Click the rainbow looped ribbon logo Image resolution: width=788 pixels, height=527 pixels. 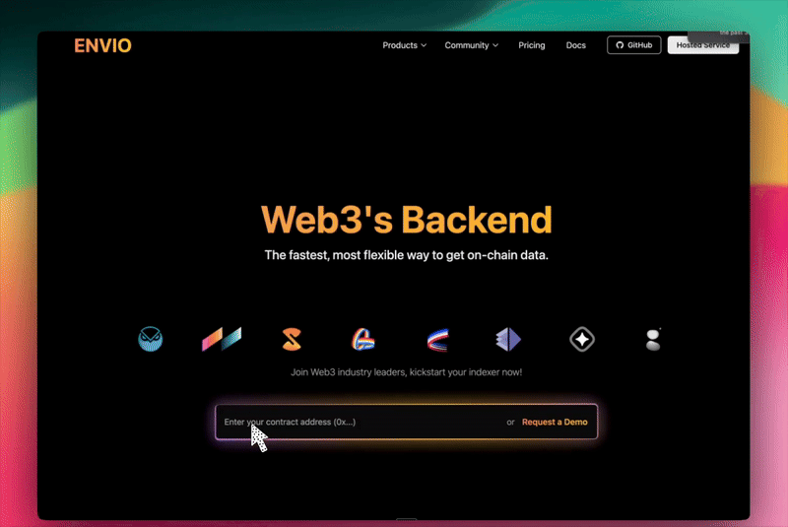[x=363, y=340]
